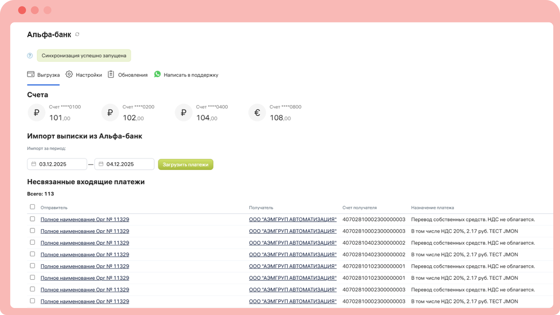Click the ruble icon of account ****0400
The width and height of the screenshot is (560, 315).
[x=183, y=113]
